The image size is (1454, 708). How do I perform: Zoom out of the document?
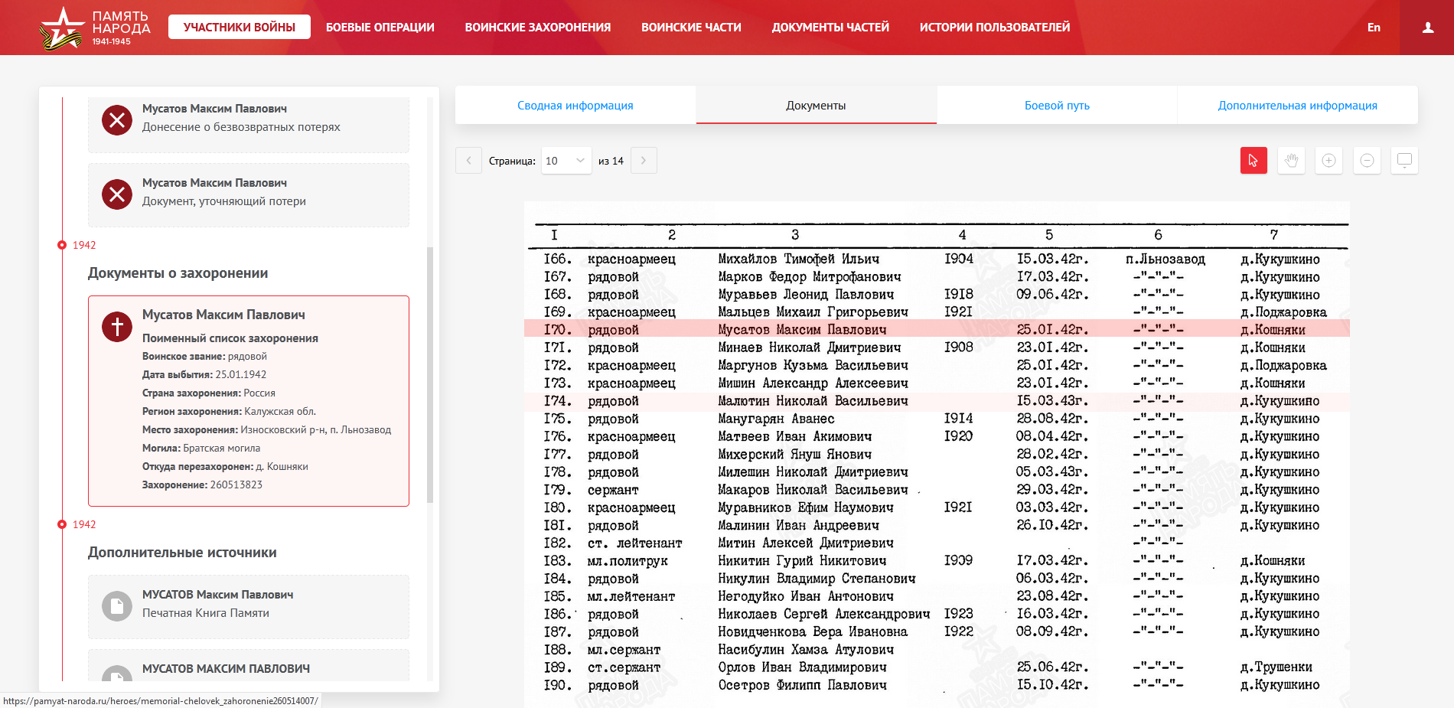tap(1367, 161)
